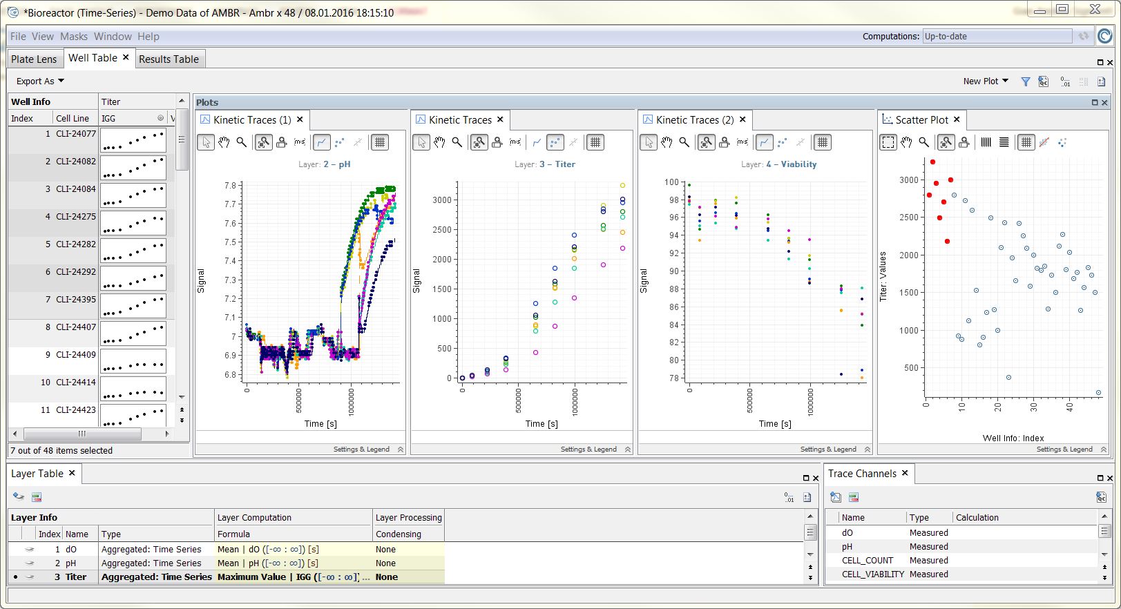Select the pan hand tool in pH plot

pos(224,143)
